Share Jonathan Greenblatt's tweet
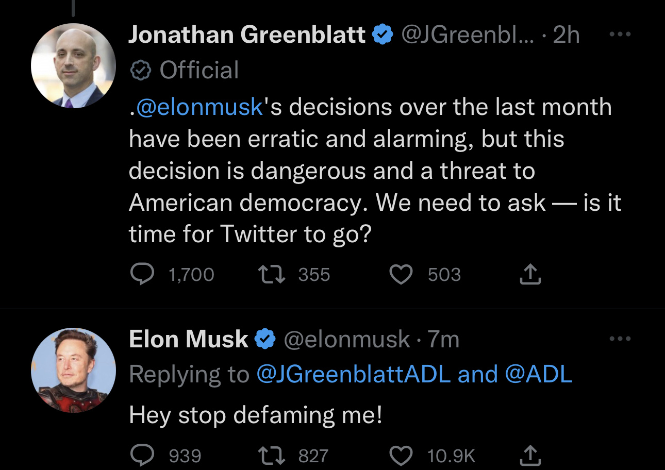 click(530, 274)
